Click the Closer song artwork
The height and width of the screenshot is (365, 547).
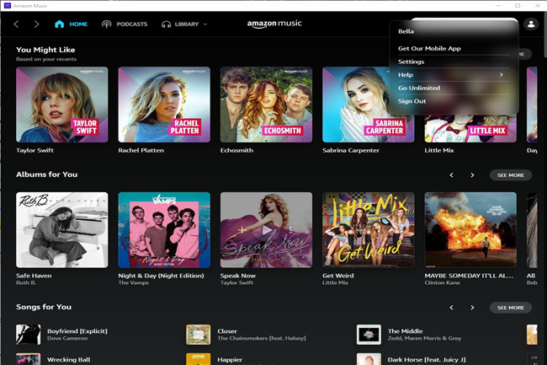198,335
